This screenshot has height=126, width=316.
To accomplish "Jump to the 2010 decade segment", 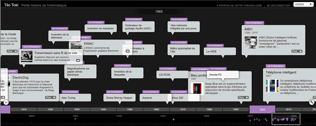I will point(288,109).
